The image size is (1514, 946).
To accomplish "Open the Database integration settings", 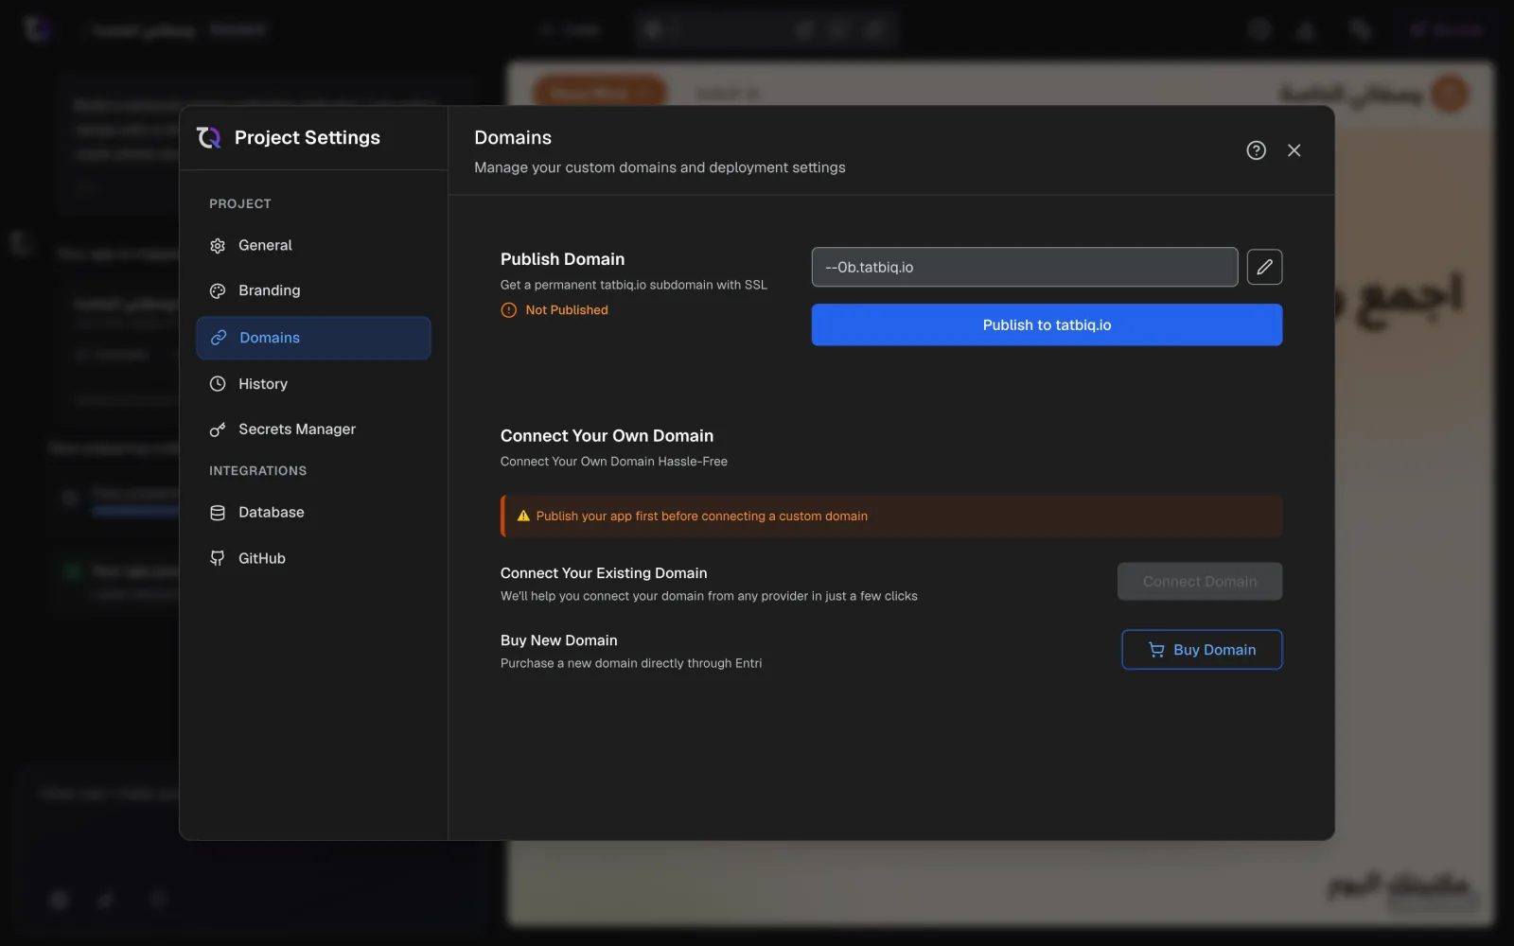I will coord(313,513).
